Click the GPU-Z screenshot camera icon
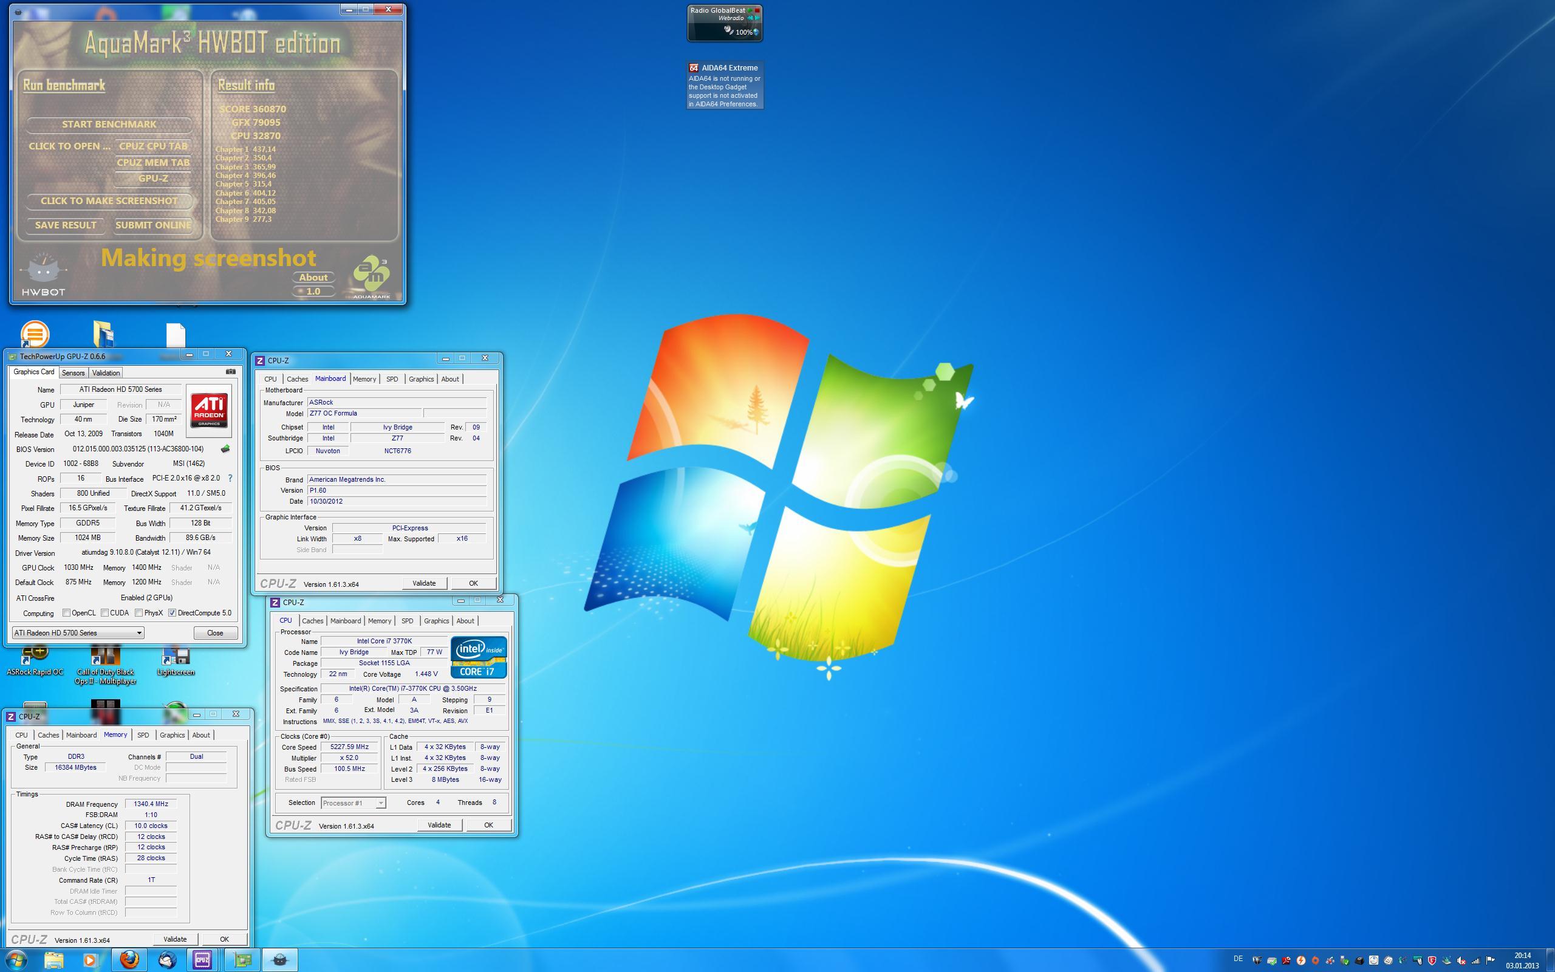 231,372
